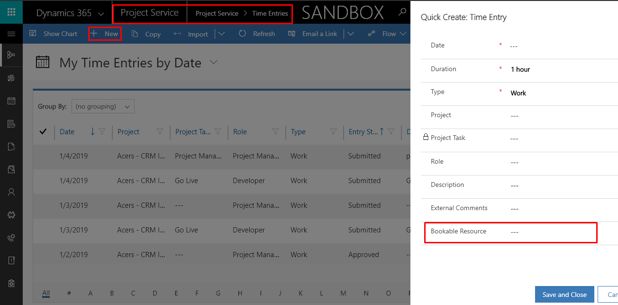Open filter for Project column
618x305 pixels.
[x=160, y=132]
